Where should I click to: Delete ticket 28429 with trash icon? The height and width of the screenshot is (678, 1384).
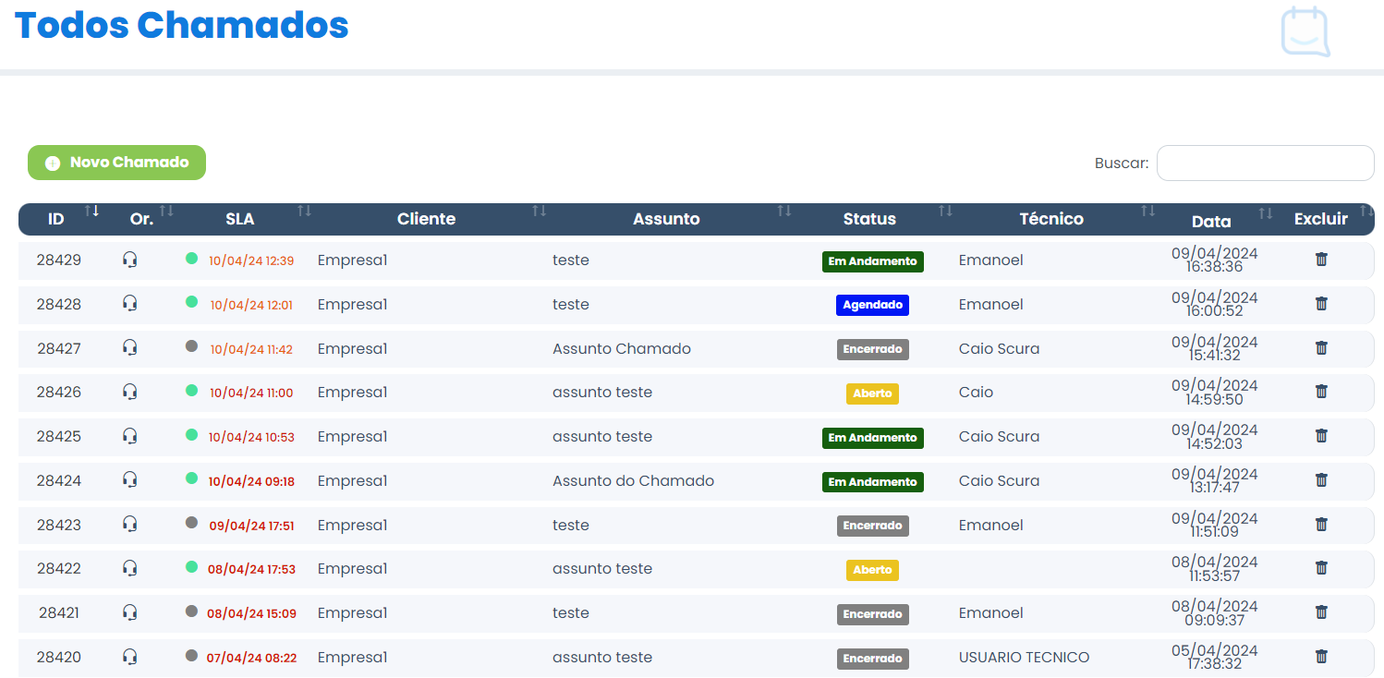tap(1321, 260)
